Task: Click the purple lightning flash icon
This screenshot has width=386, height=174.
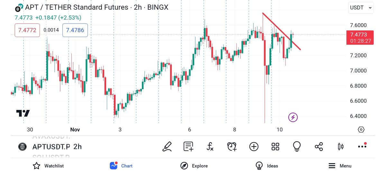Action: pyautogui.click(x=293, y=117)
